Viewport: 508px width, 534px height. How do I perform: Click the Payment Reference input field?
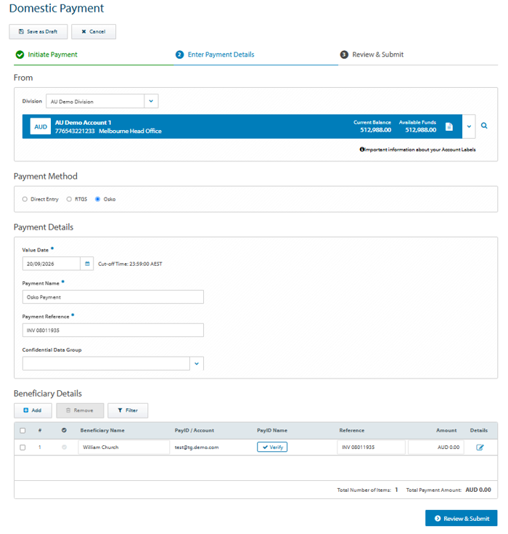[x=113, y=330]
